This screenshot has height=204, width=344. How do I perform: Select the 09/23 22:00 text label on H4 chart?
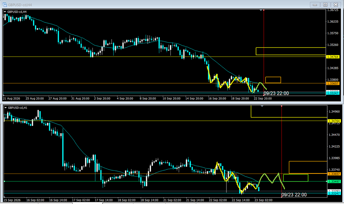tap(276, 93)
